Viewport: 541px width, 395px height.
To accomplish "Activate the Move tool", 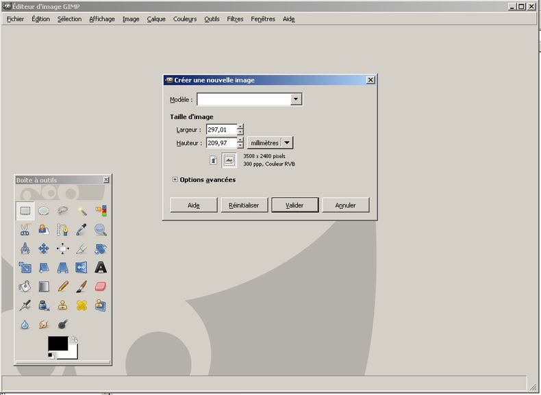I will click(44, 249).
